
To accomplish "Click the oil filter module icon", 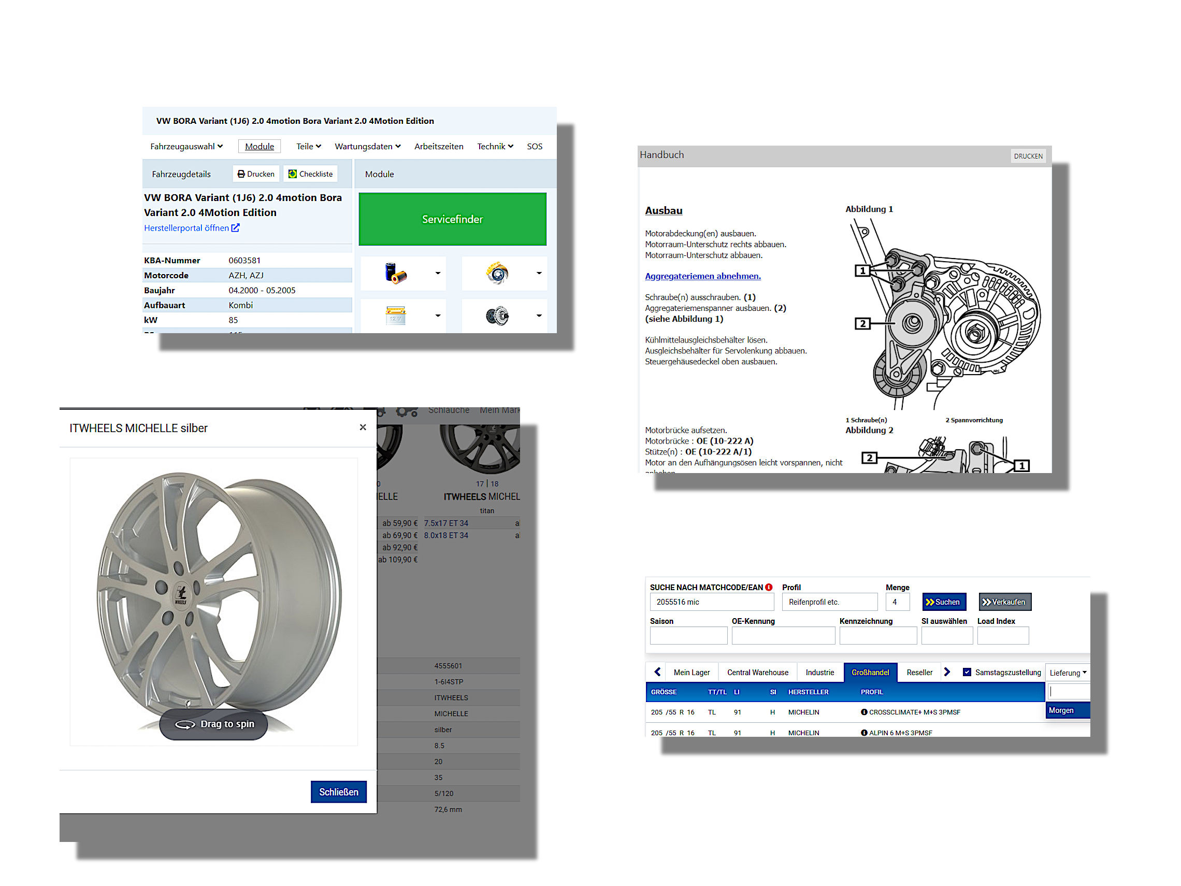I will [x=396, y=274].
